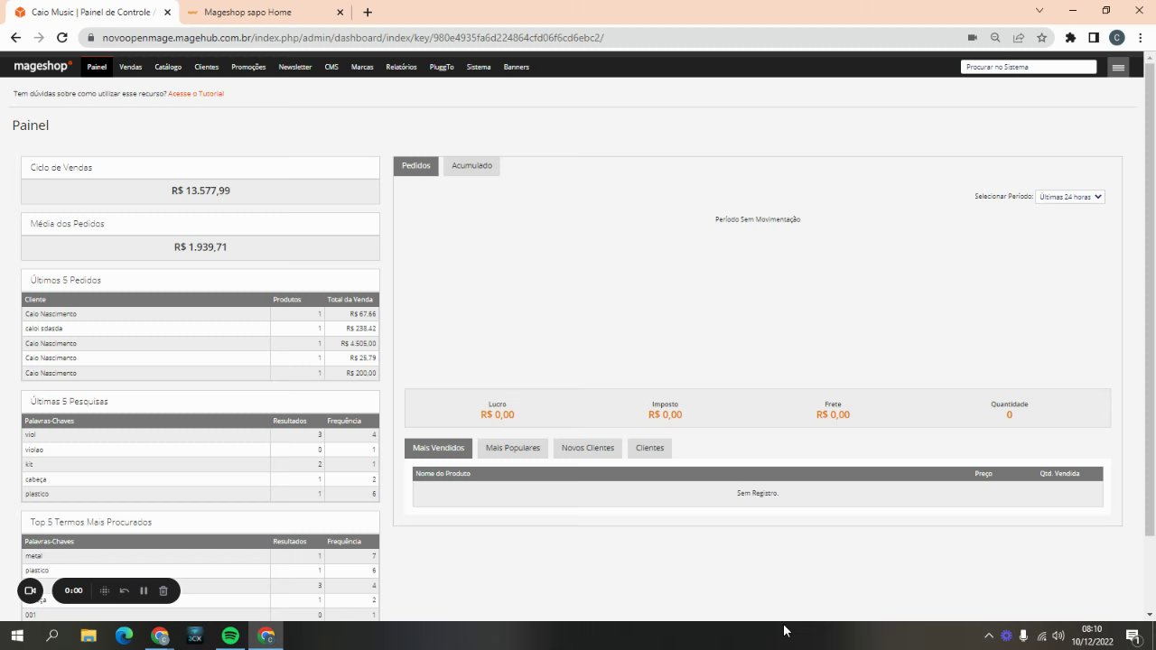Open the Marcas menu
The image size is (1156, 650).
(x=362, y=67)
